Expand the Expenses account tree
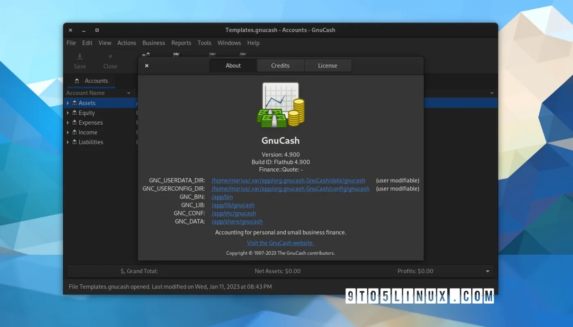Image resolution: width=573 pixels, height=327 pixels. coord(68,123)
